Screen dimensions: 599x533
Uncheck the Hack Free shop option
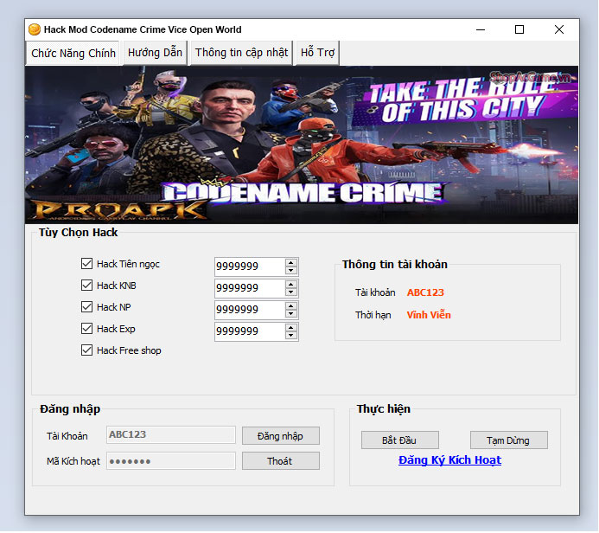pyautogui.click(x=86, y=350)
